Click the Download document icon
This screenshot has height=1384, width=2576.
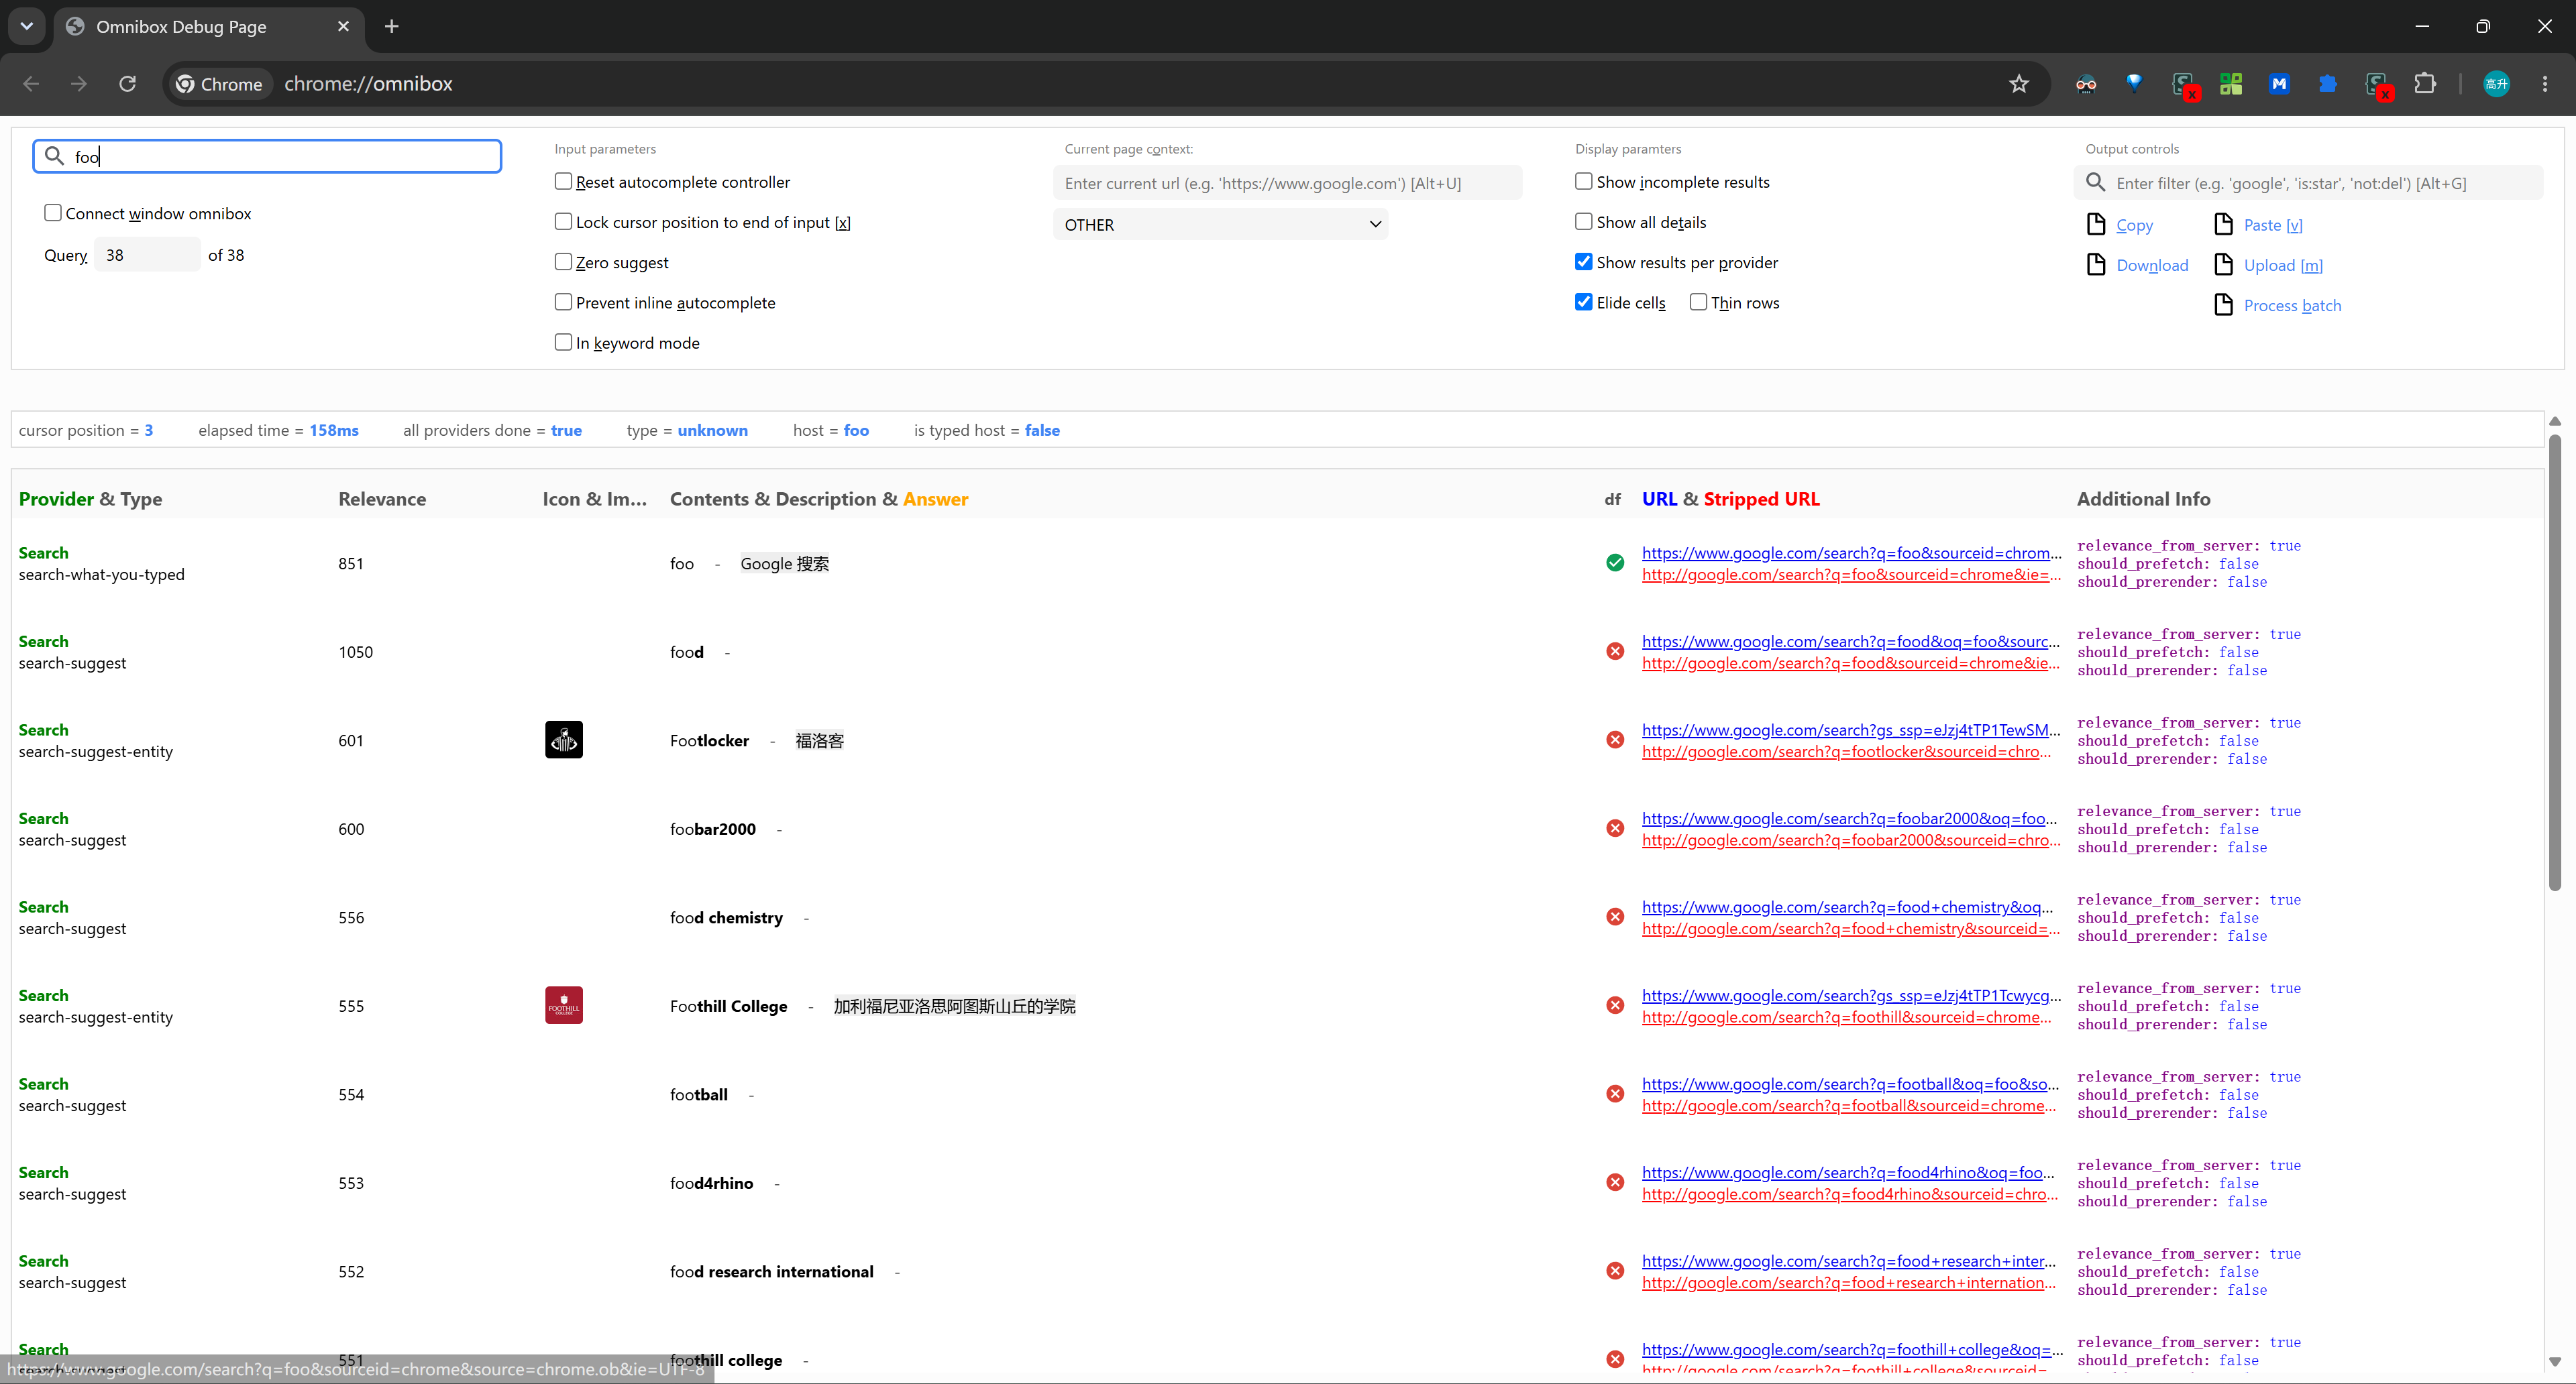tap(2096, 265)
